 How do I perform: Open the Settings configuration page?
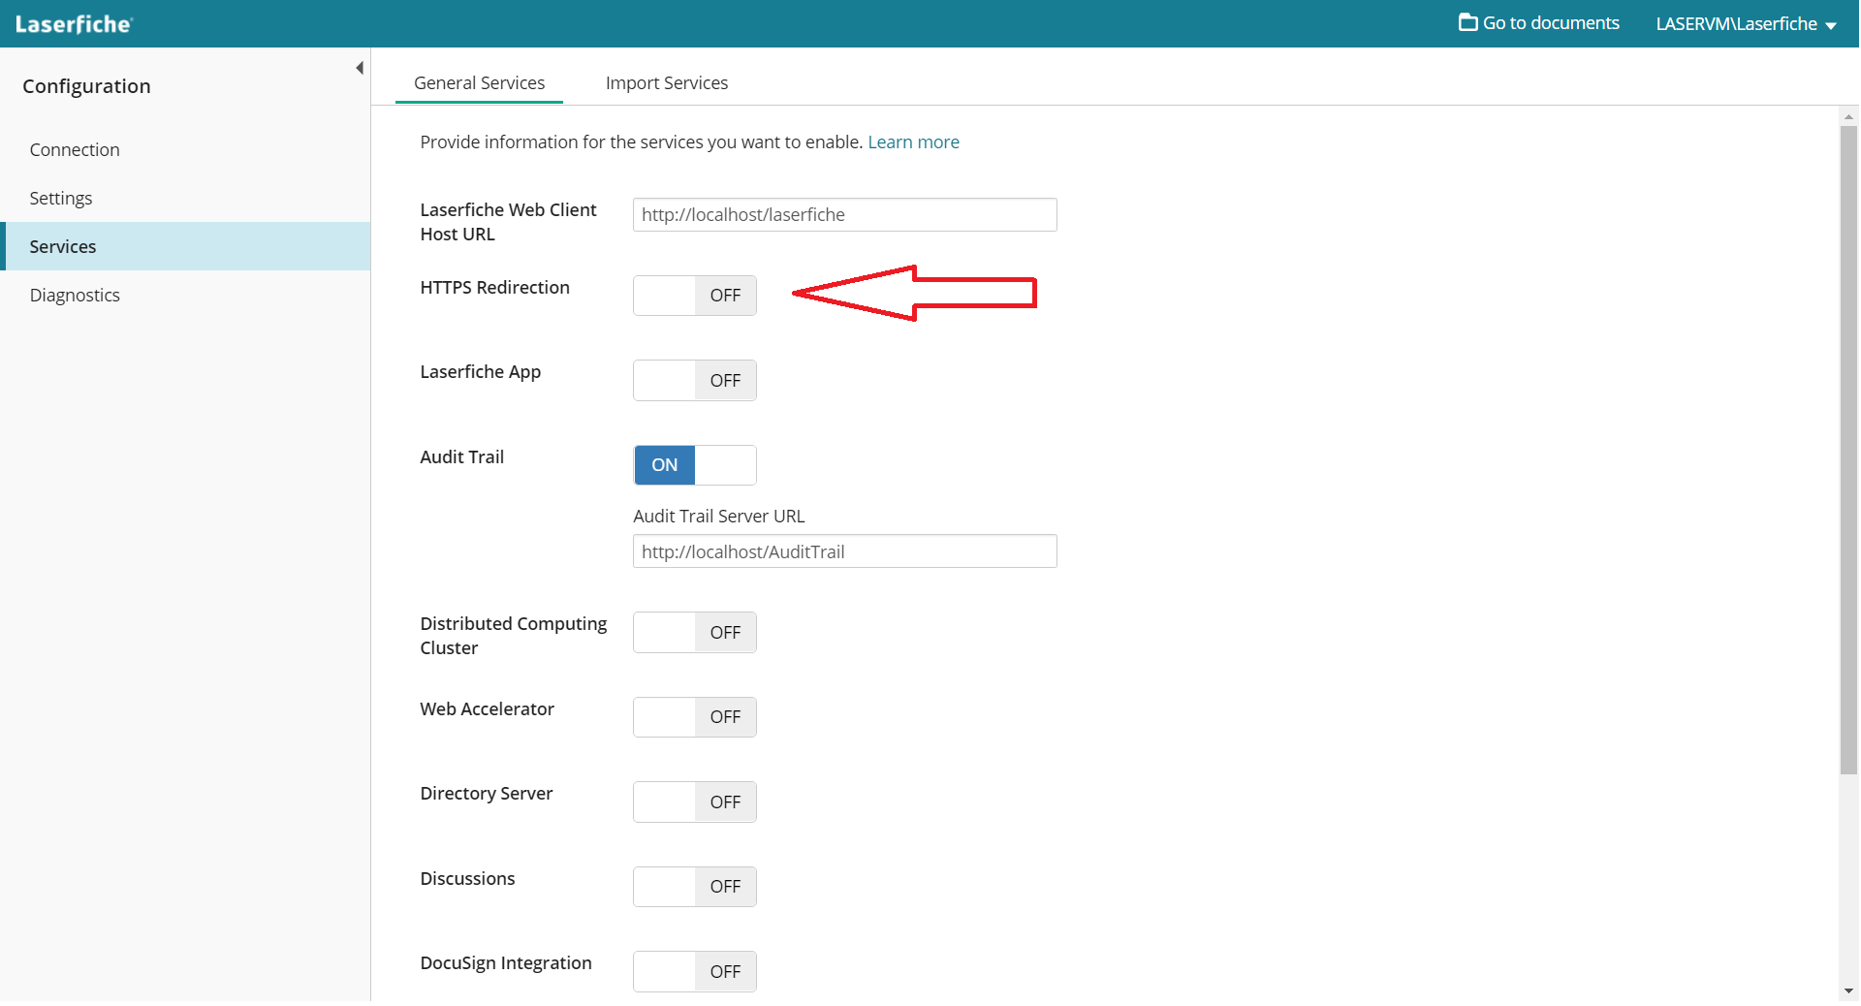click(x=61, y=199)
